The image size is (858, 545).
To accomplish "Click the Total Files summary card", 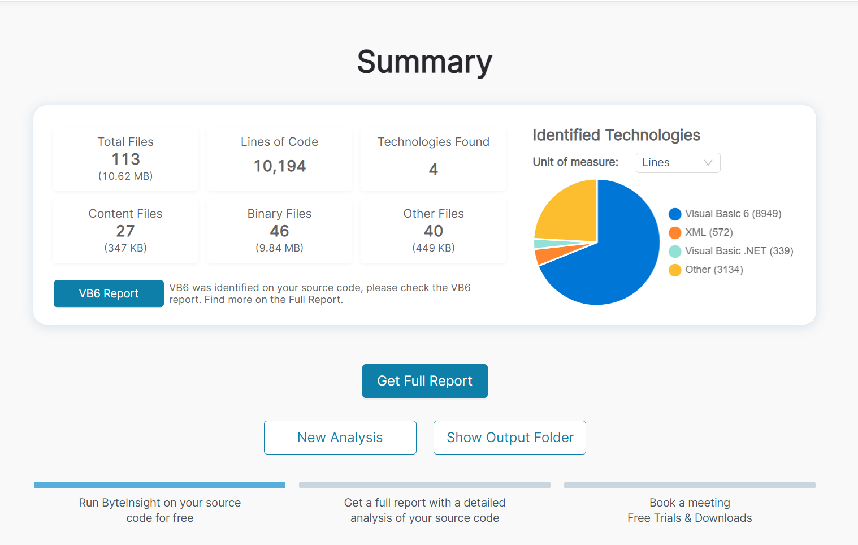I will pyautogui.click(x=125, y=159).
